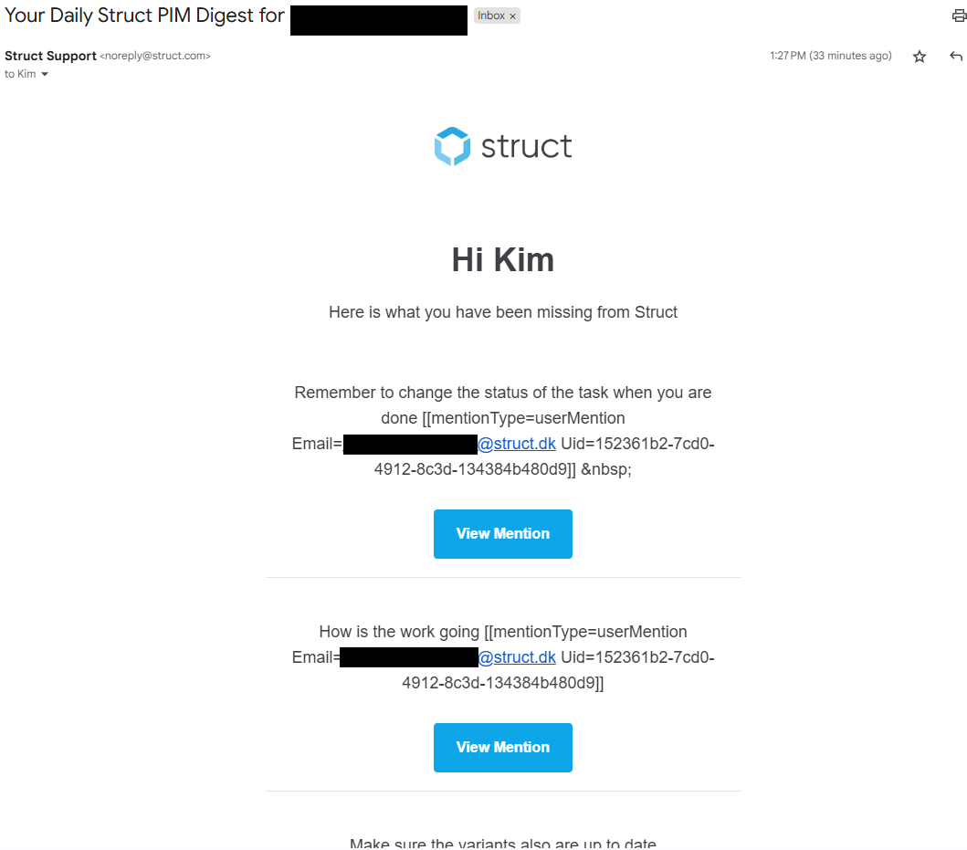Open the @struct.dk link in the status reminder
The image size is (967, 850).
point(517,444)
